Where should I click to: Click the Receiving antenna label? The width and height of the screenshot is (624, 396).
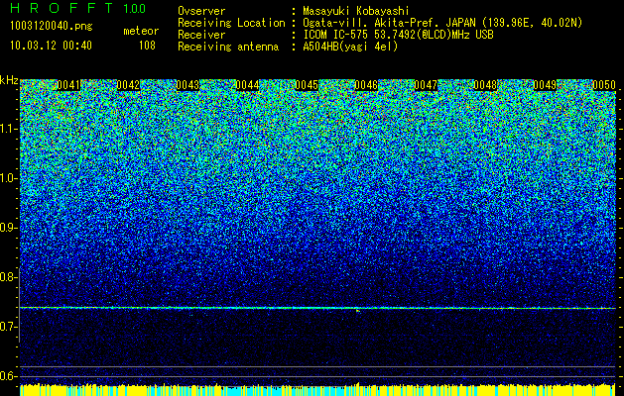coord(228,47)
